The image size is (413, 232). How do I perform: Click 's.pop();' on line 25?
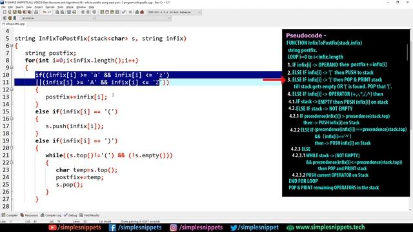[69, 185]
